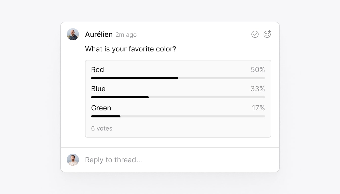Click the poll card for favorite color
340x194 pixels.
[178, 99]
